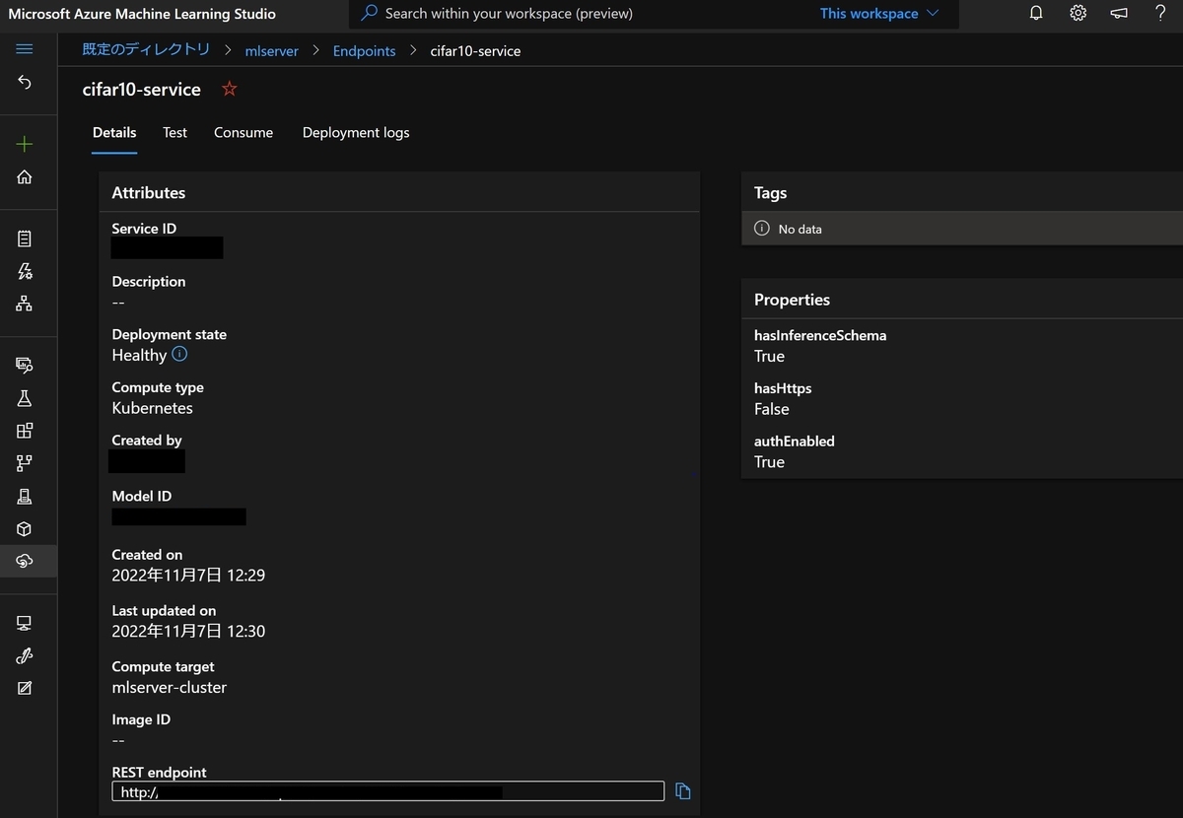The height and width of the screenshot is (818, 1183).
Task: Open feedback megaphone icon
Action: [1119, 14]
